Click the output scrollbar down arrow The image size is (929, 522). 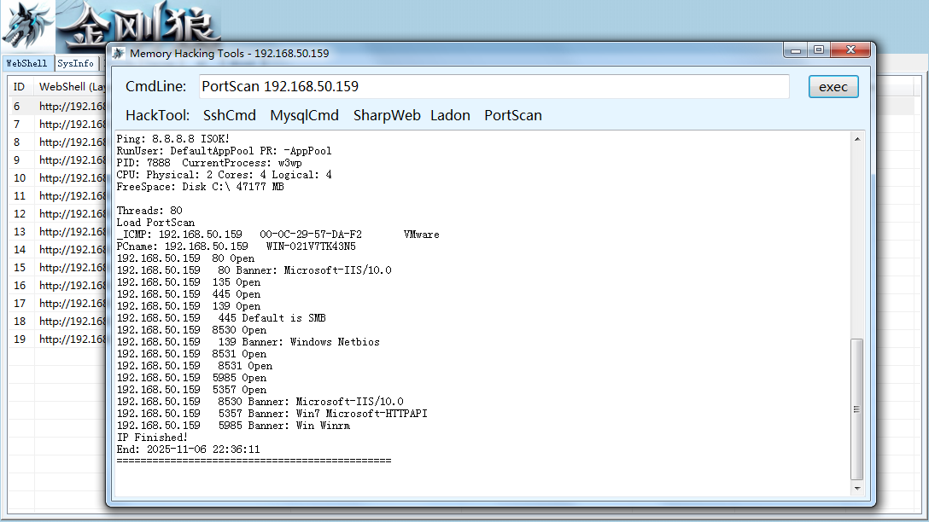(x=856, y=488)
